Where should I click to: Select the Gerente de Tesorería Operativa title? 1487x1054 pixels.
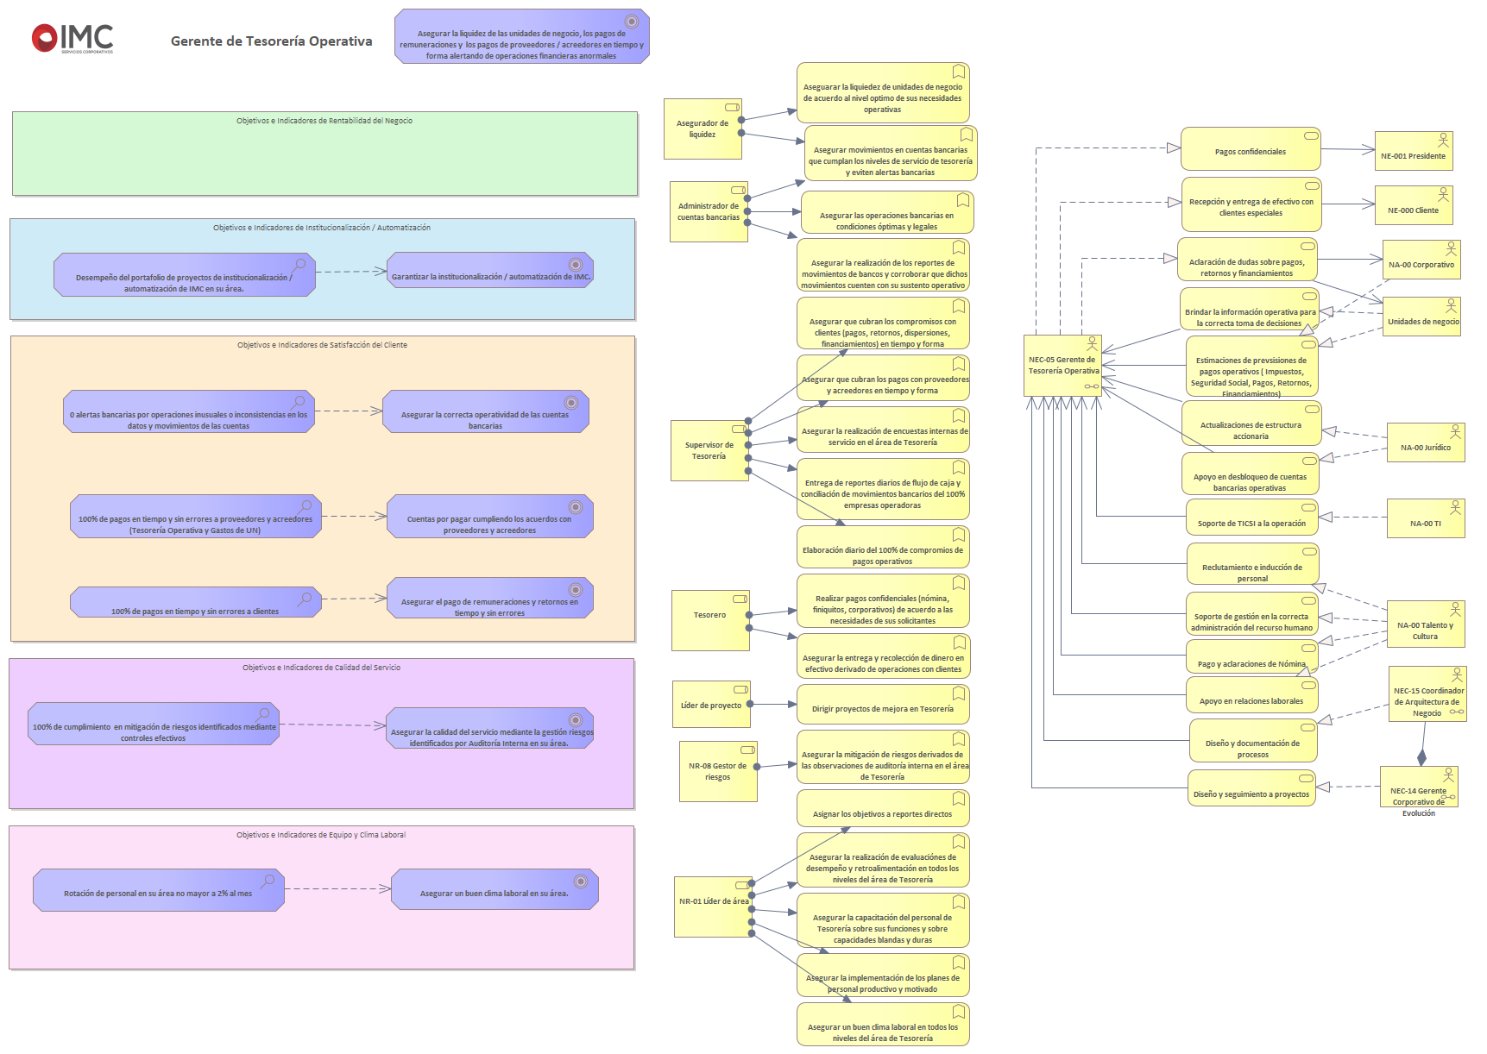pyautogui.click(x=271, y=41)
